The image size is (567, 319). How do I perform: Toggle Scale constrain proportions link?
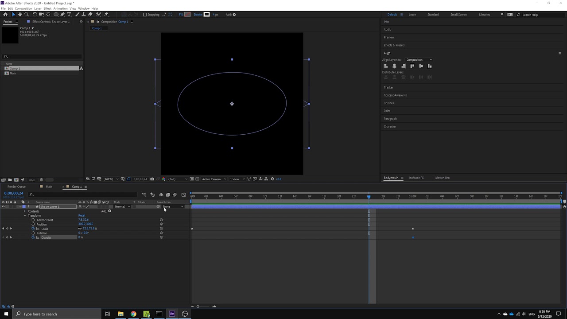(80, 229)
